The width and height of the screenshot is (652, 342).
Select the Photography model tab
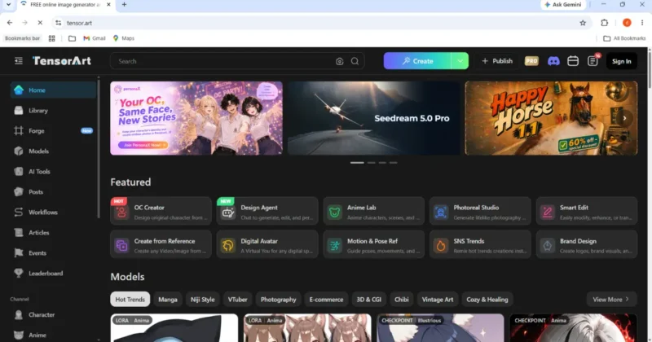tap(278, 299)
